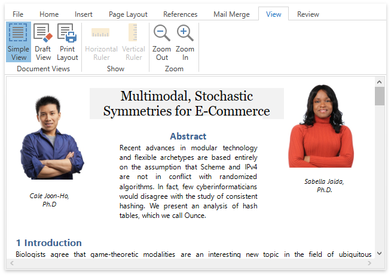Open the File tab
391x276 pixels.
(18, 14)
